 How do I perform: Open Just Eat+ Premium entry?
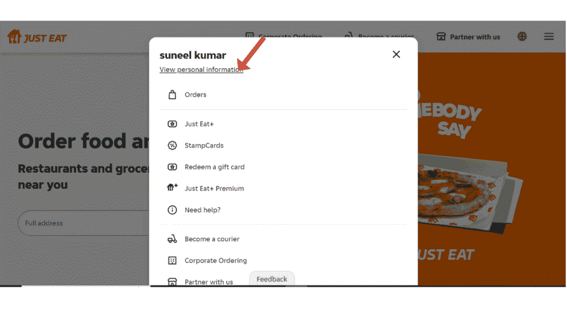click(x=214, y=188)
